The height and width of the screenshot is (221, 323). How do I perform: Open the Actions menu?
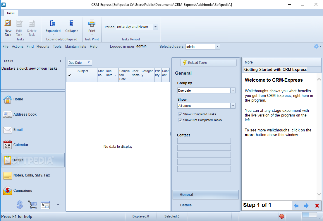[18, 47]
